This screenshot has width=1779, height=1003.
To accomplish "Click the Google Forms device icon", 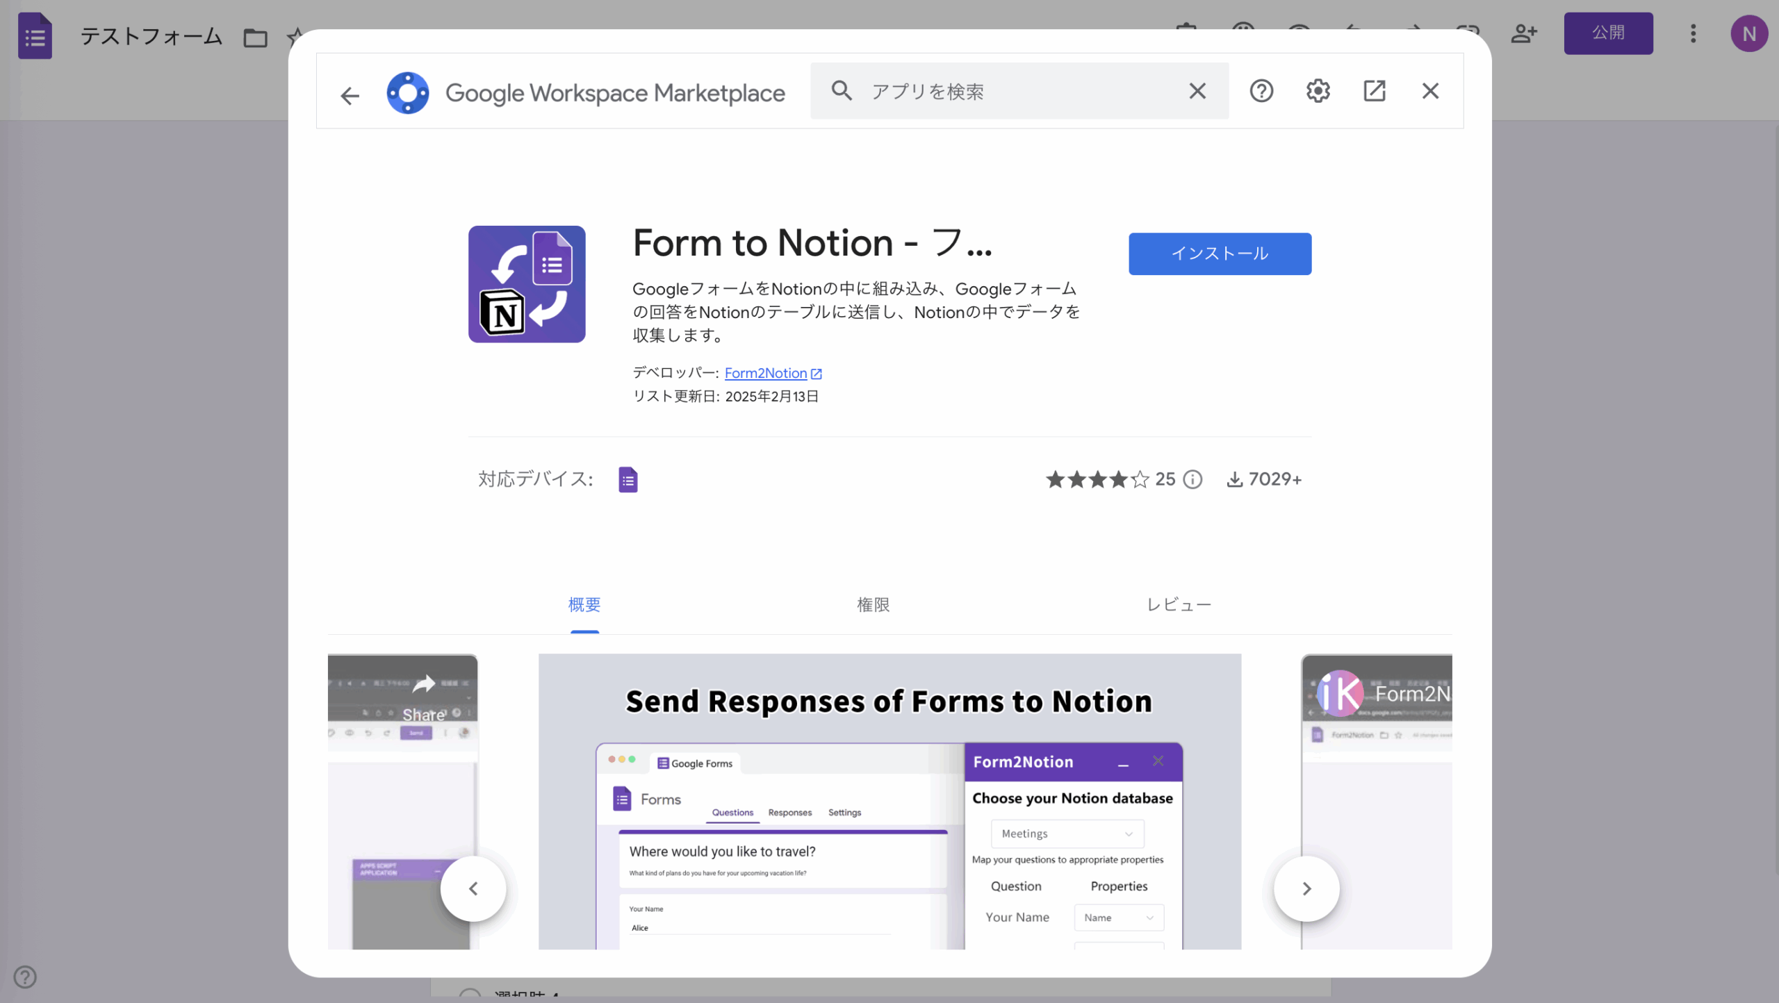I will tap(628, 479).
